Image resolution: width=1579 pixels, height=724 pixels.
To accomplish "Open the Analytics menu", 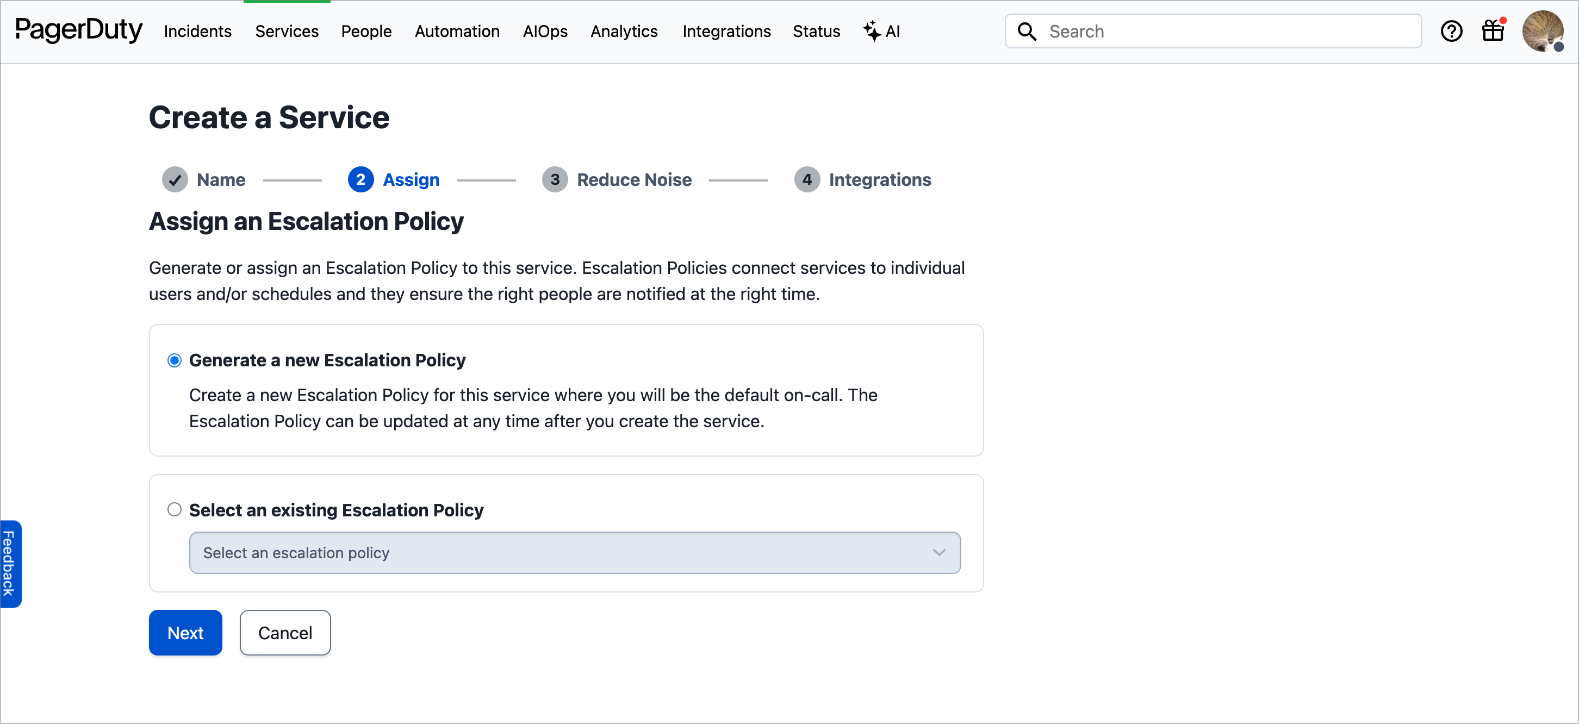I will pyautogui.click(x=623, y=31).
